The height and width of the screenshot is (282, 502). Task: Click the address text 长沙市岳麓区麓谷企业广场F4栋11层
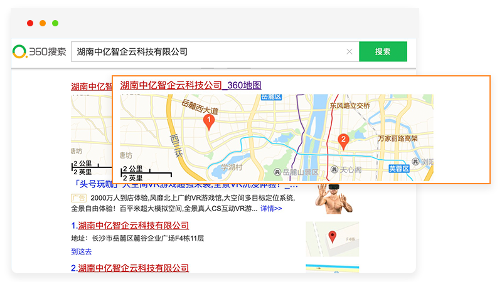pyautogui.click(x=148, y=238)
